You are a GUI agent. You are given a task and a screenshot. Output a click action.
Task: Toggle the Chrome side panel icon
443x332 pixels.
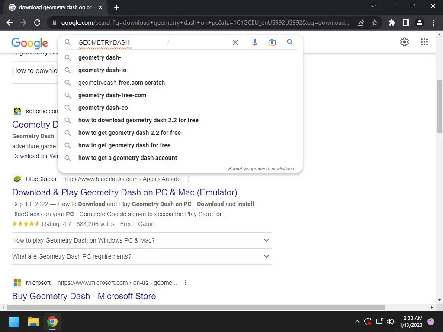pos(406,22)
